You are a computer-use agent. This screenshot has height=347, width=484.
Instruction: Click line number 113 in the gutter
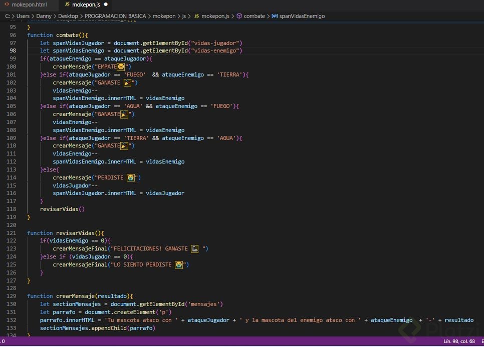coord(12,169)
